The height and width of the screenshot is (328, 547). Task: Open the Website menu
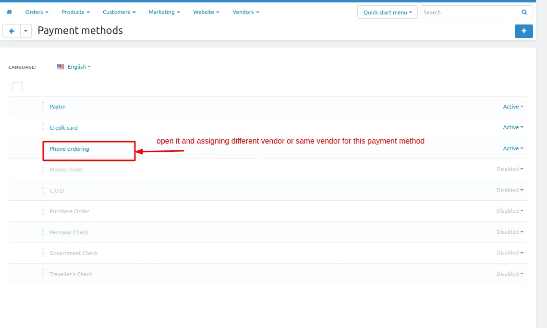206,12
